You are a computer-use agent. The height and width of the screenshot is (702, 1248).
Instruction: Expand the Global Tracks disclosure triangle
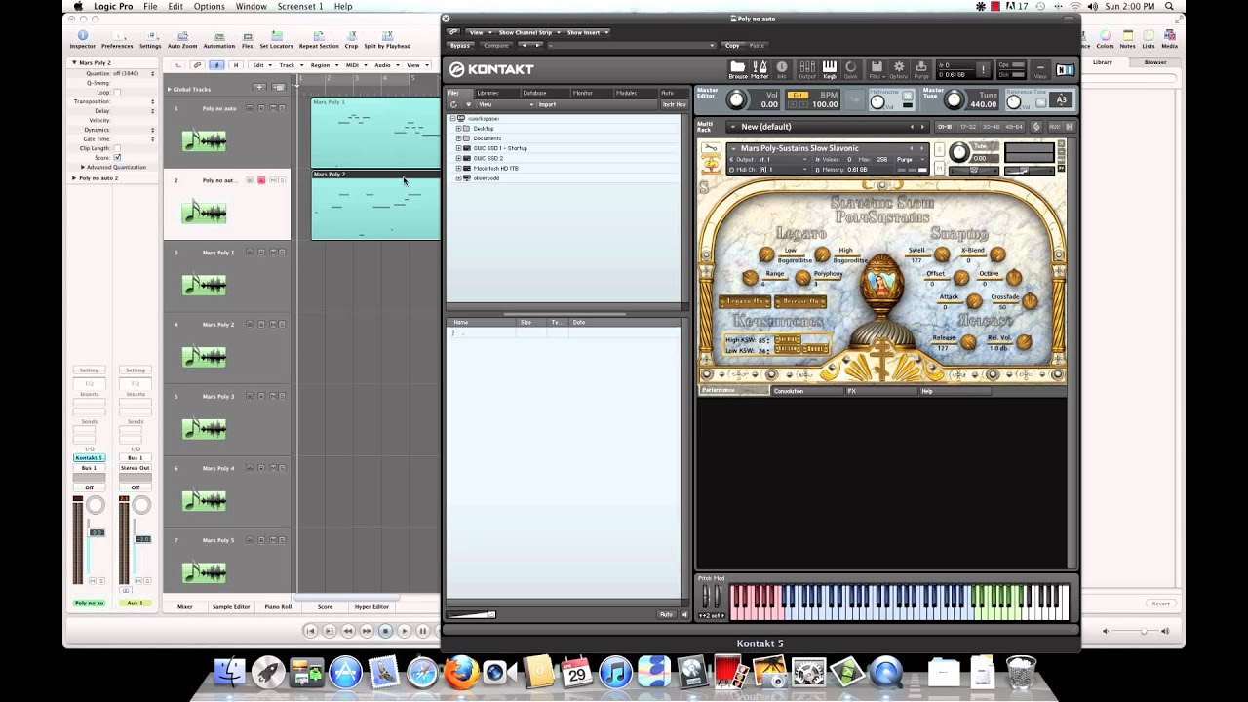[x=170, y=89]
